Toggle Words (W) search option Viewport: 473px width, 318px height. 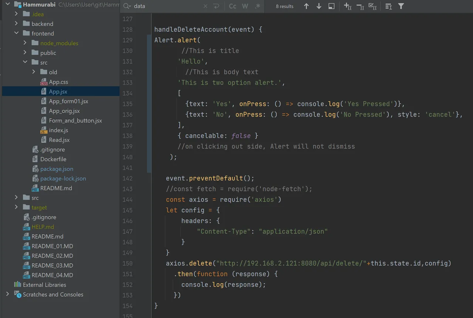(245, 6)
